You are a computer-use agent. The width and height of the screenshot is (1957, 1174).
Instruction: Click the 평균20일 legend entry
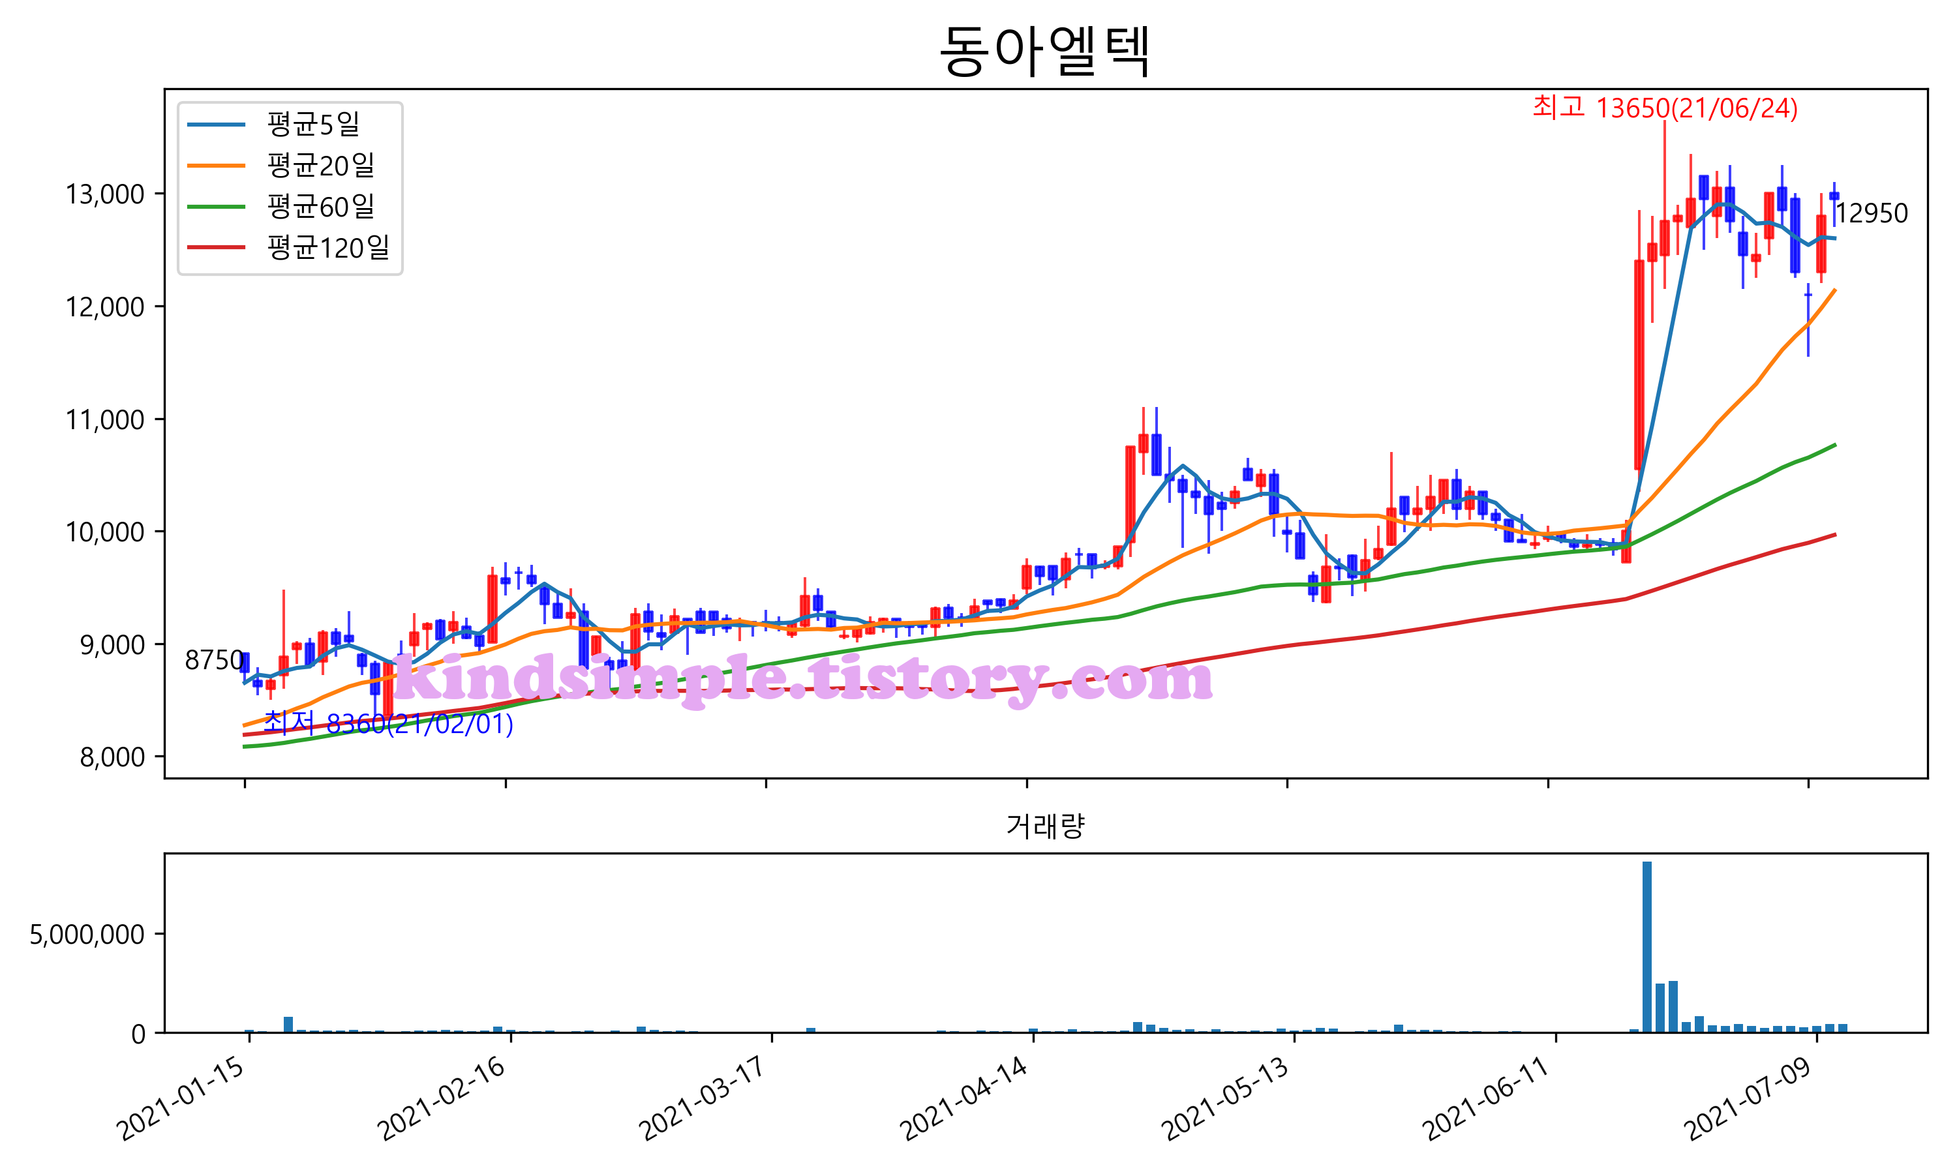pos(320,166)
